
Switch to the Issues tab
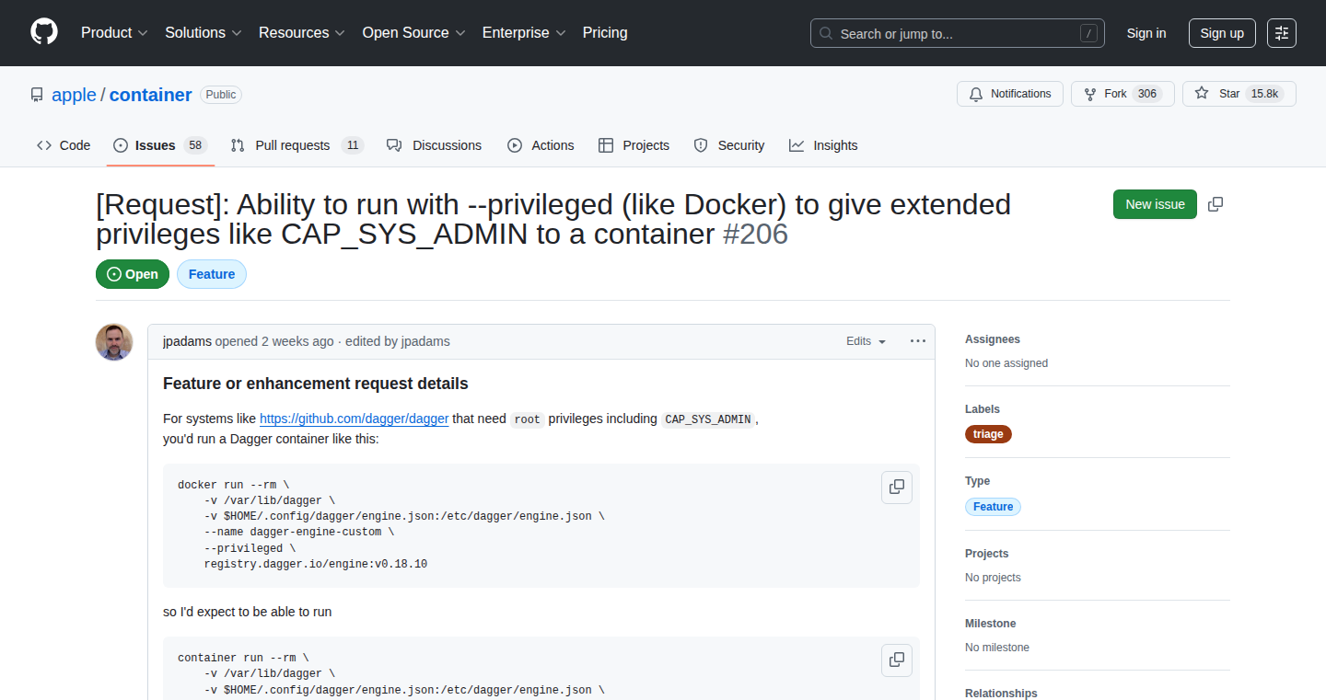(160, 145)
